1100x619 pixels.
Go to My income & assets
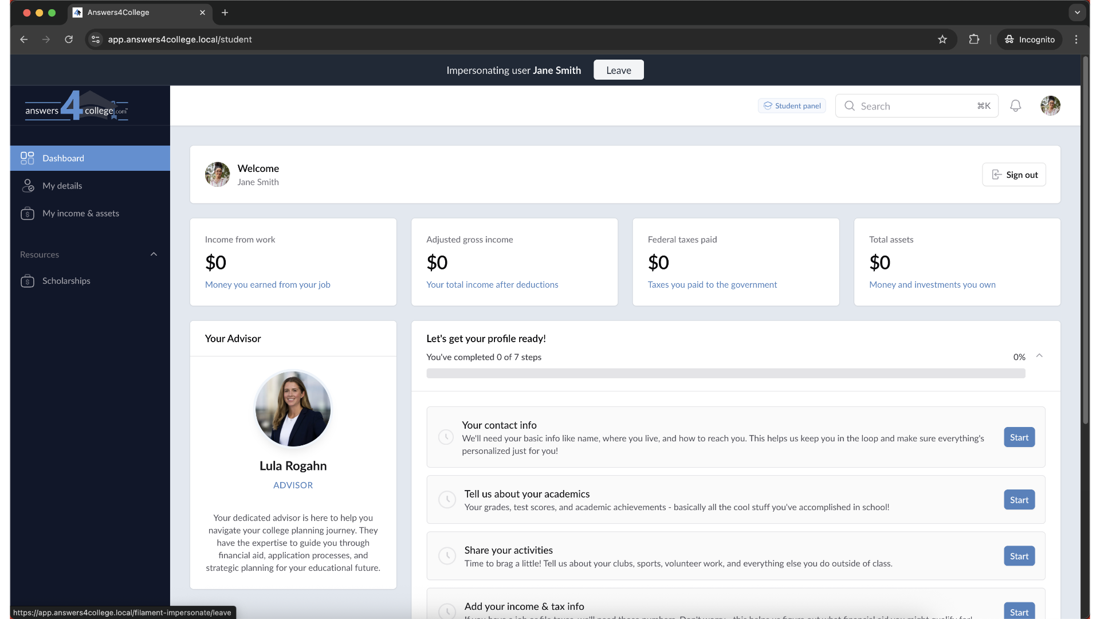pyautogui.click(x=81, y=213)
